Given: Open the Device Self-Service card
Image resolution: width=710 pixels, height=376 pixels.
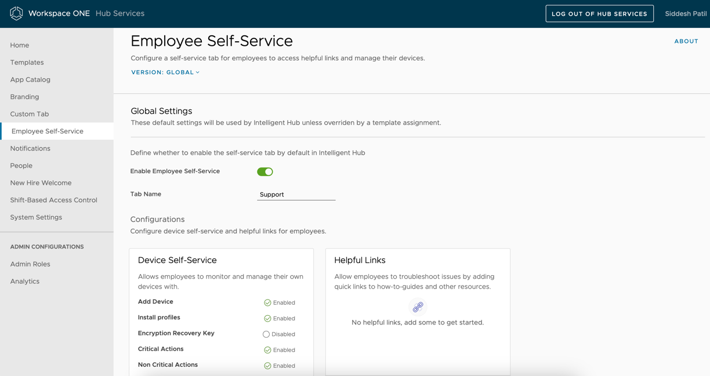Looking at the screenshot, I should (x=178, y=261).
